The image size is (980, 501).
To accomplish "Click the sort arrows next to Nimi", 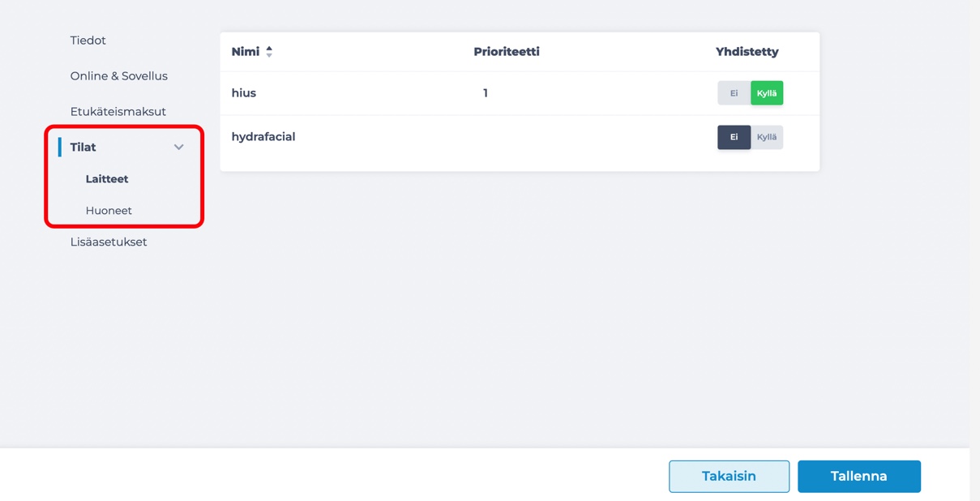I will 269,52.
